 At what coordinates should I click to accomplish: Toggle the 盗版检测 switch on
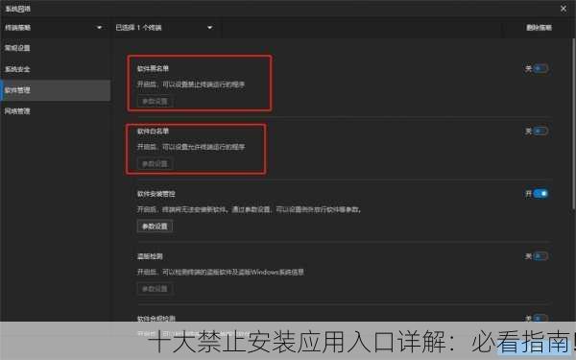(540, 256)
